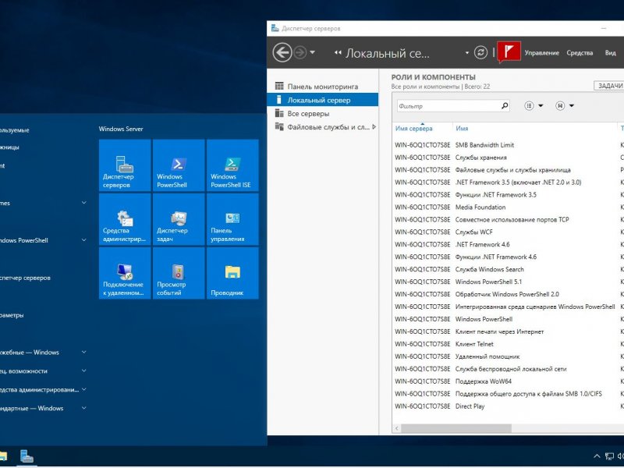The width and height of the screenshot is (624, 468).
Task: Select the Совместное использование портов TCP row
Action: tap(508, 219)
